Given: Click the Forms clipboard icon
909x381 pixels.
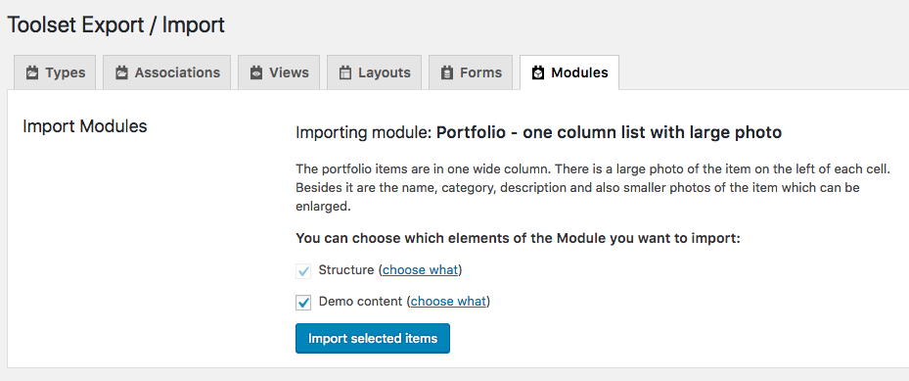Looking at the screenshot, I should point(446,72).
